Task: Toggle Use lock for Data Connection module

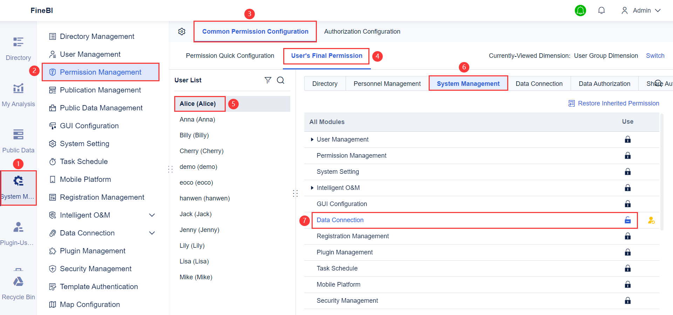Action: point(627,220)
